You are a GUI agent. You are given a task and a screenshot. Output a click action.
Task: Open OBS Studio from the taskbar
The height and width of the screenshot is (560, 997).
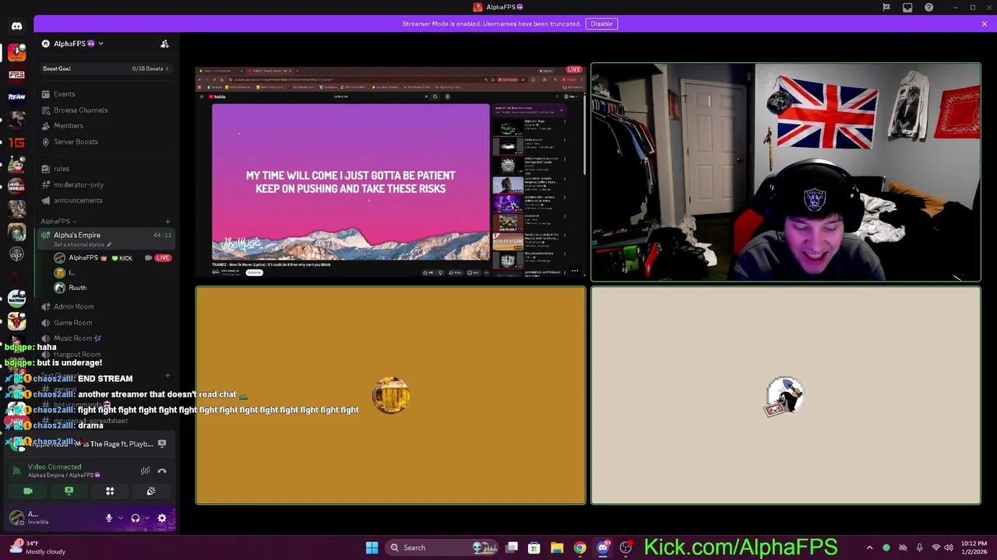(x=625, y=548)
